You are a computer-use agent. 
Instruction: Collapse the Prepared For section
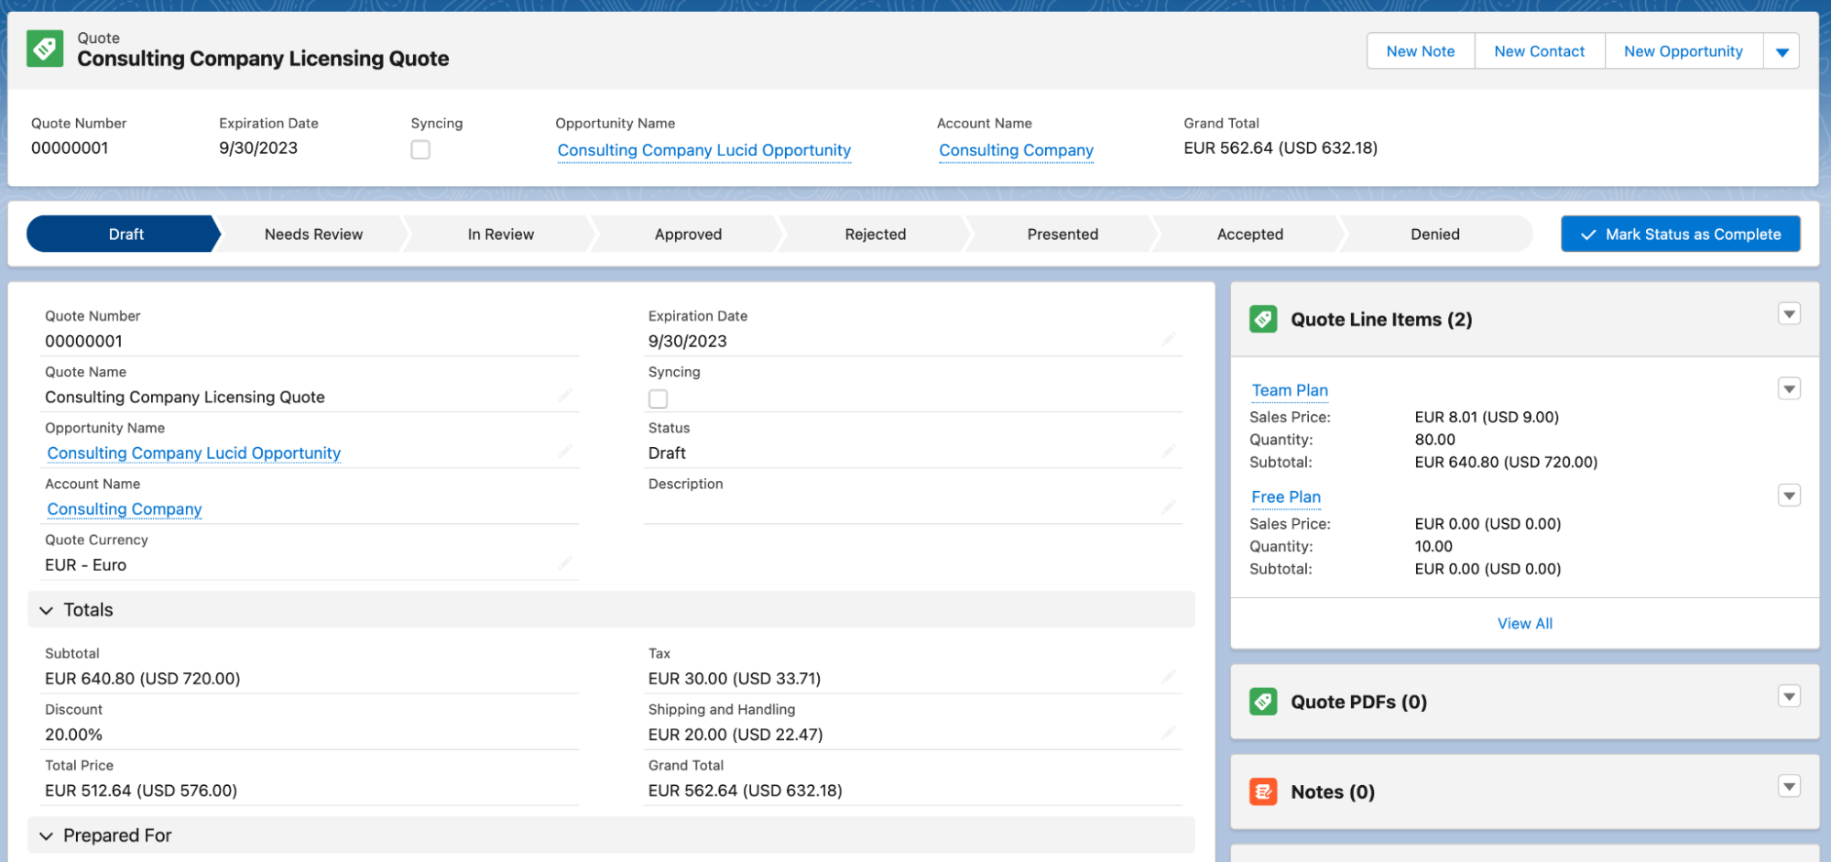click(46, 835)
